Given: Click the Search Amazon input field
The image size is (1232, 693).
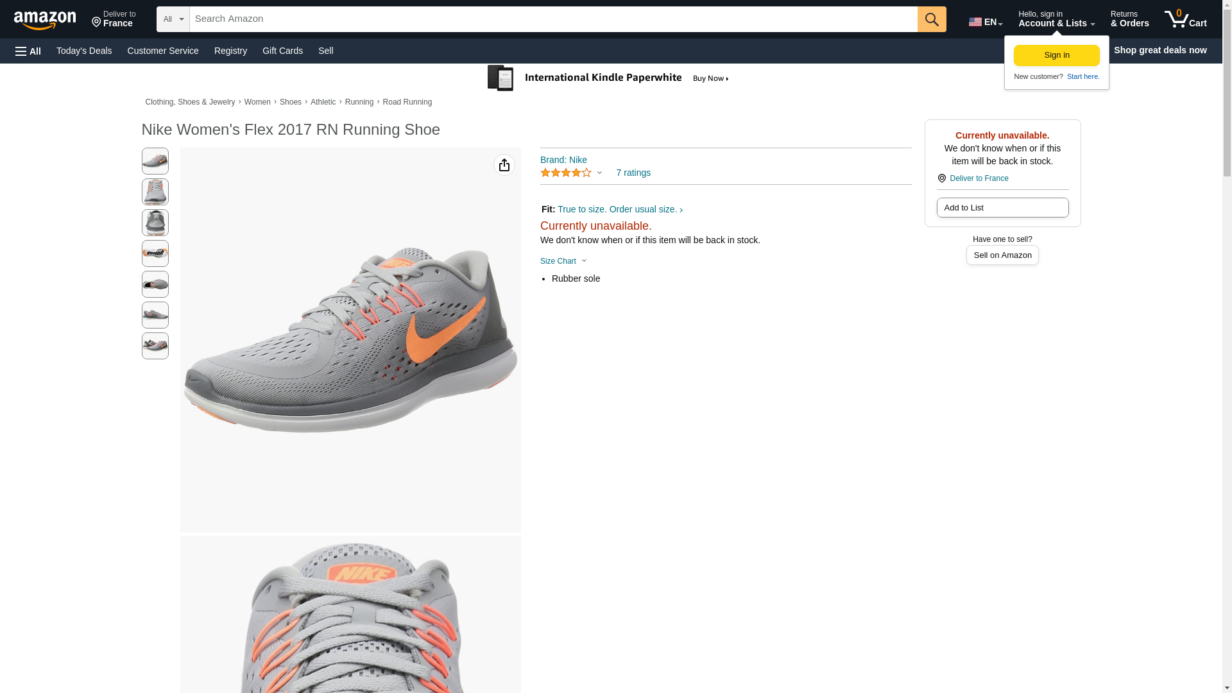Looking at the screenshot, I should coord(552,19).
